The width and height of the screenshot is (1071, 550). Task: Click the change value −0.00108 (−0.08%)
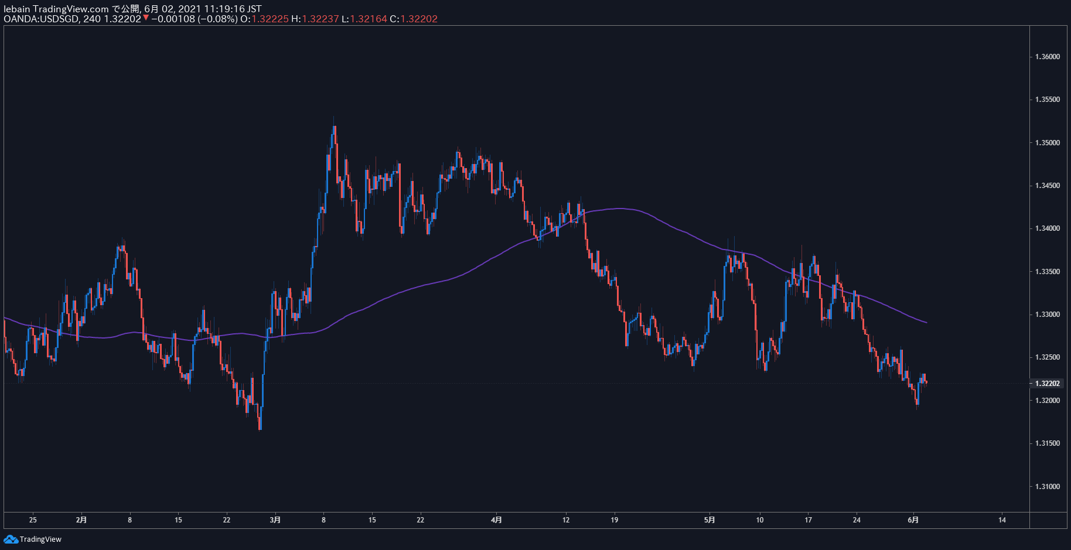point(195,19)
